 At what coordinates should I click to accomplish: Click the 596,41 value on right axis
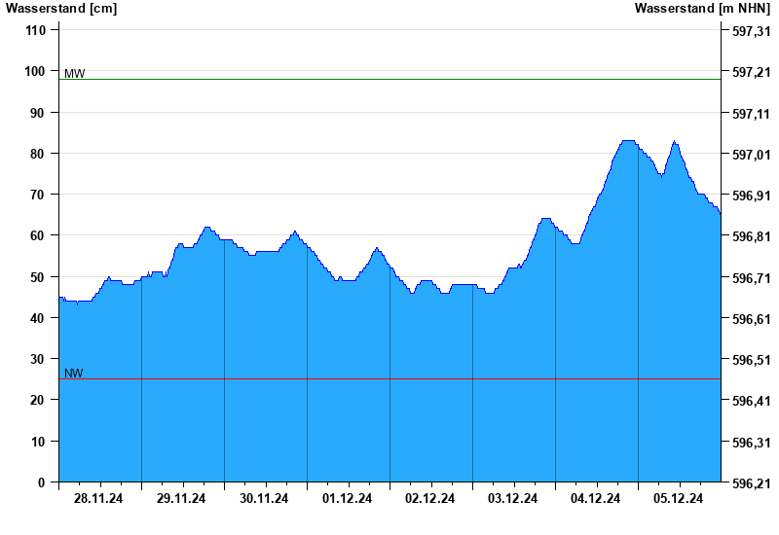point(752,401)
